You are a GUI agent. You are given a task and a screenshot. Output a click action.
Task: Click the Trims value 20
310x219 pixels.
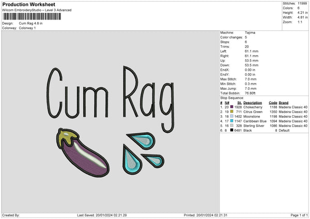[247, 46]
